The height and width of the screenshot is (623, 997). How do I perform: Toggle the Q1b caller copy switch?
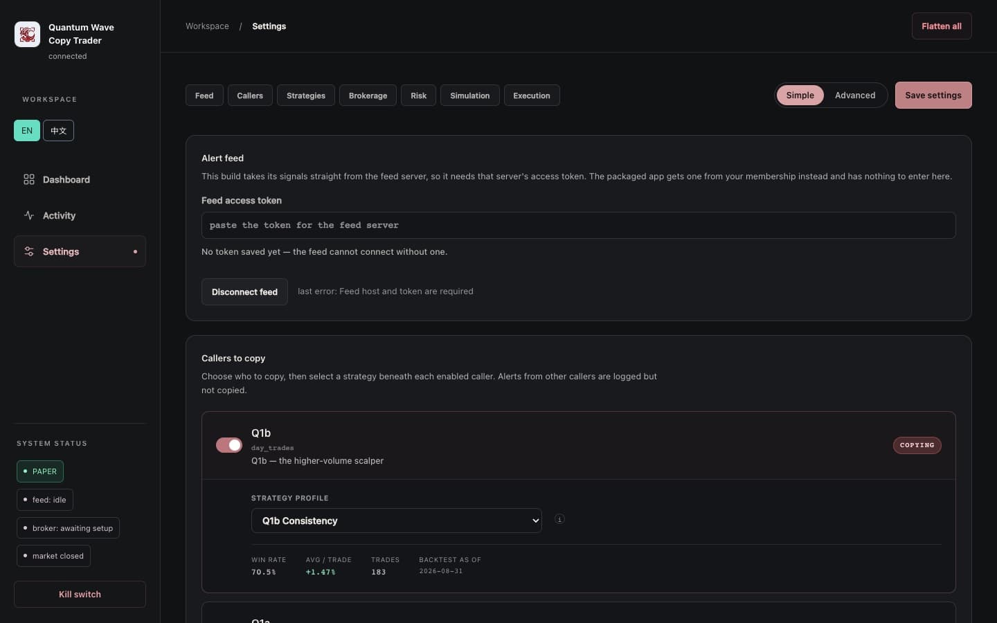(229, 445)
